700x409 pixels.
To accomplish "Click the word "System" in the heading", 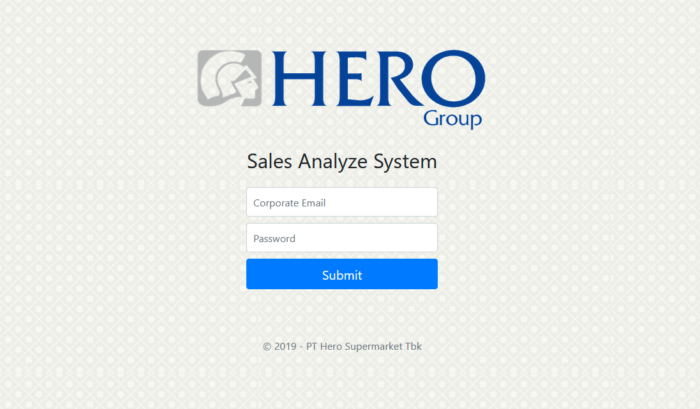I will click(405, 162).
